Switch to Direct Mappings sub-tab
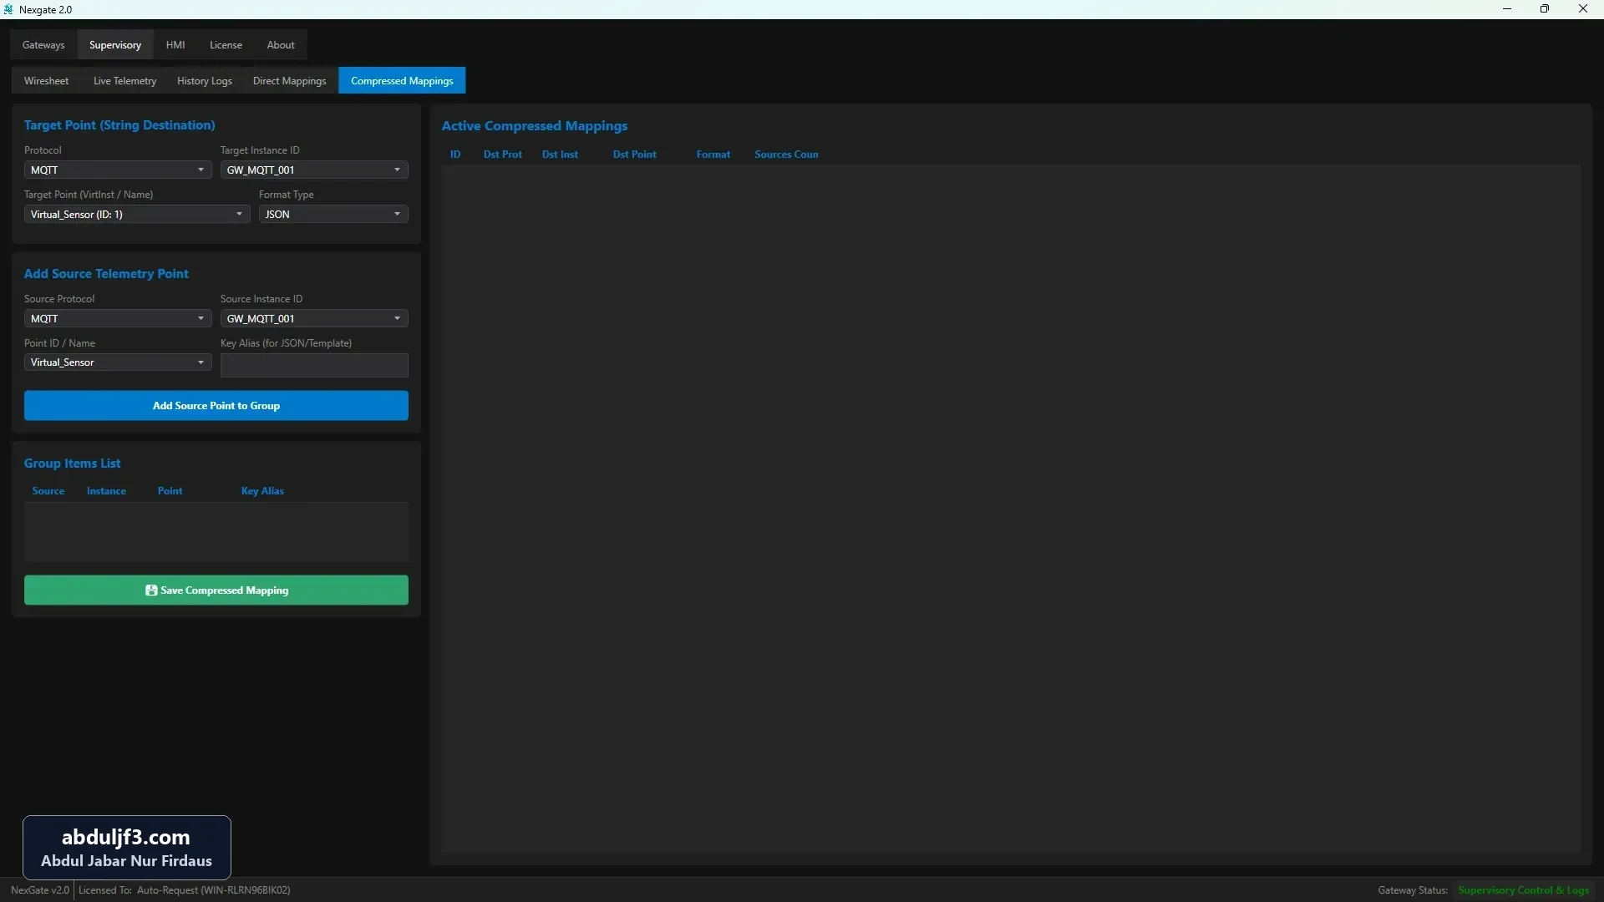The image size is (1604, 902). [x=289, y=81]
